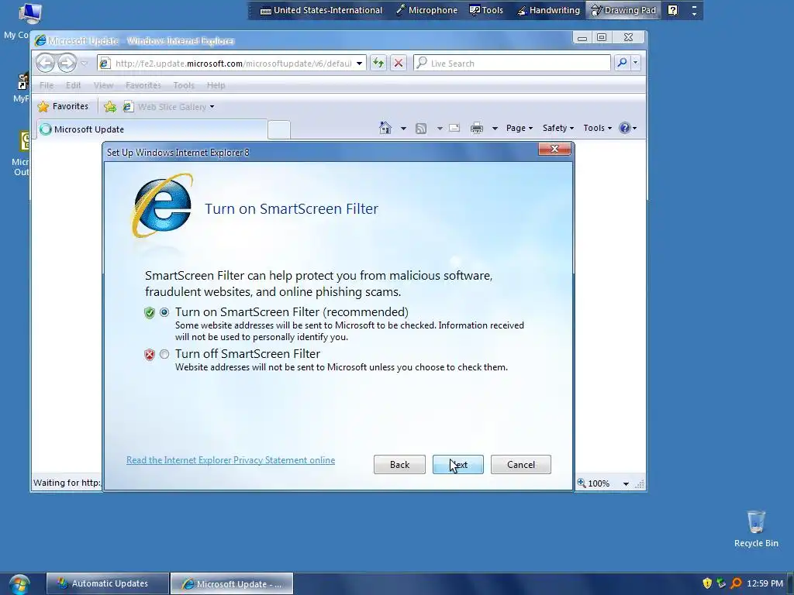Image resolution: width=794 pixels, height=595 pixels.
Task: Click IE page icon in address bar
Action: (x=105, y=64)
